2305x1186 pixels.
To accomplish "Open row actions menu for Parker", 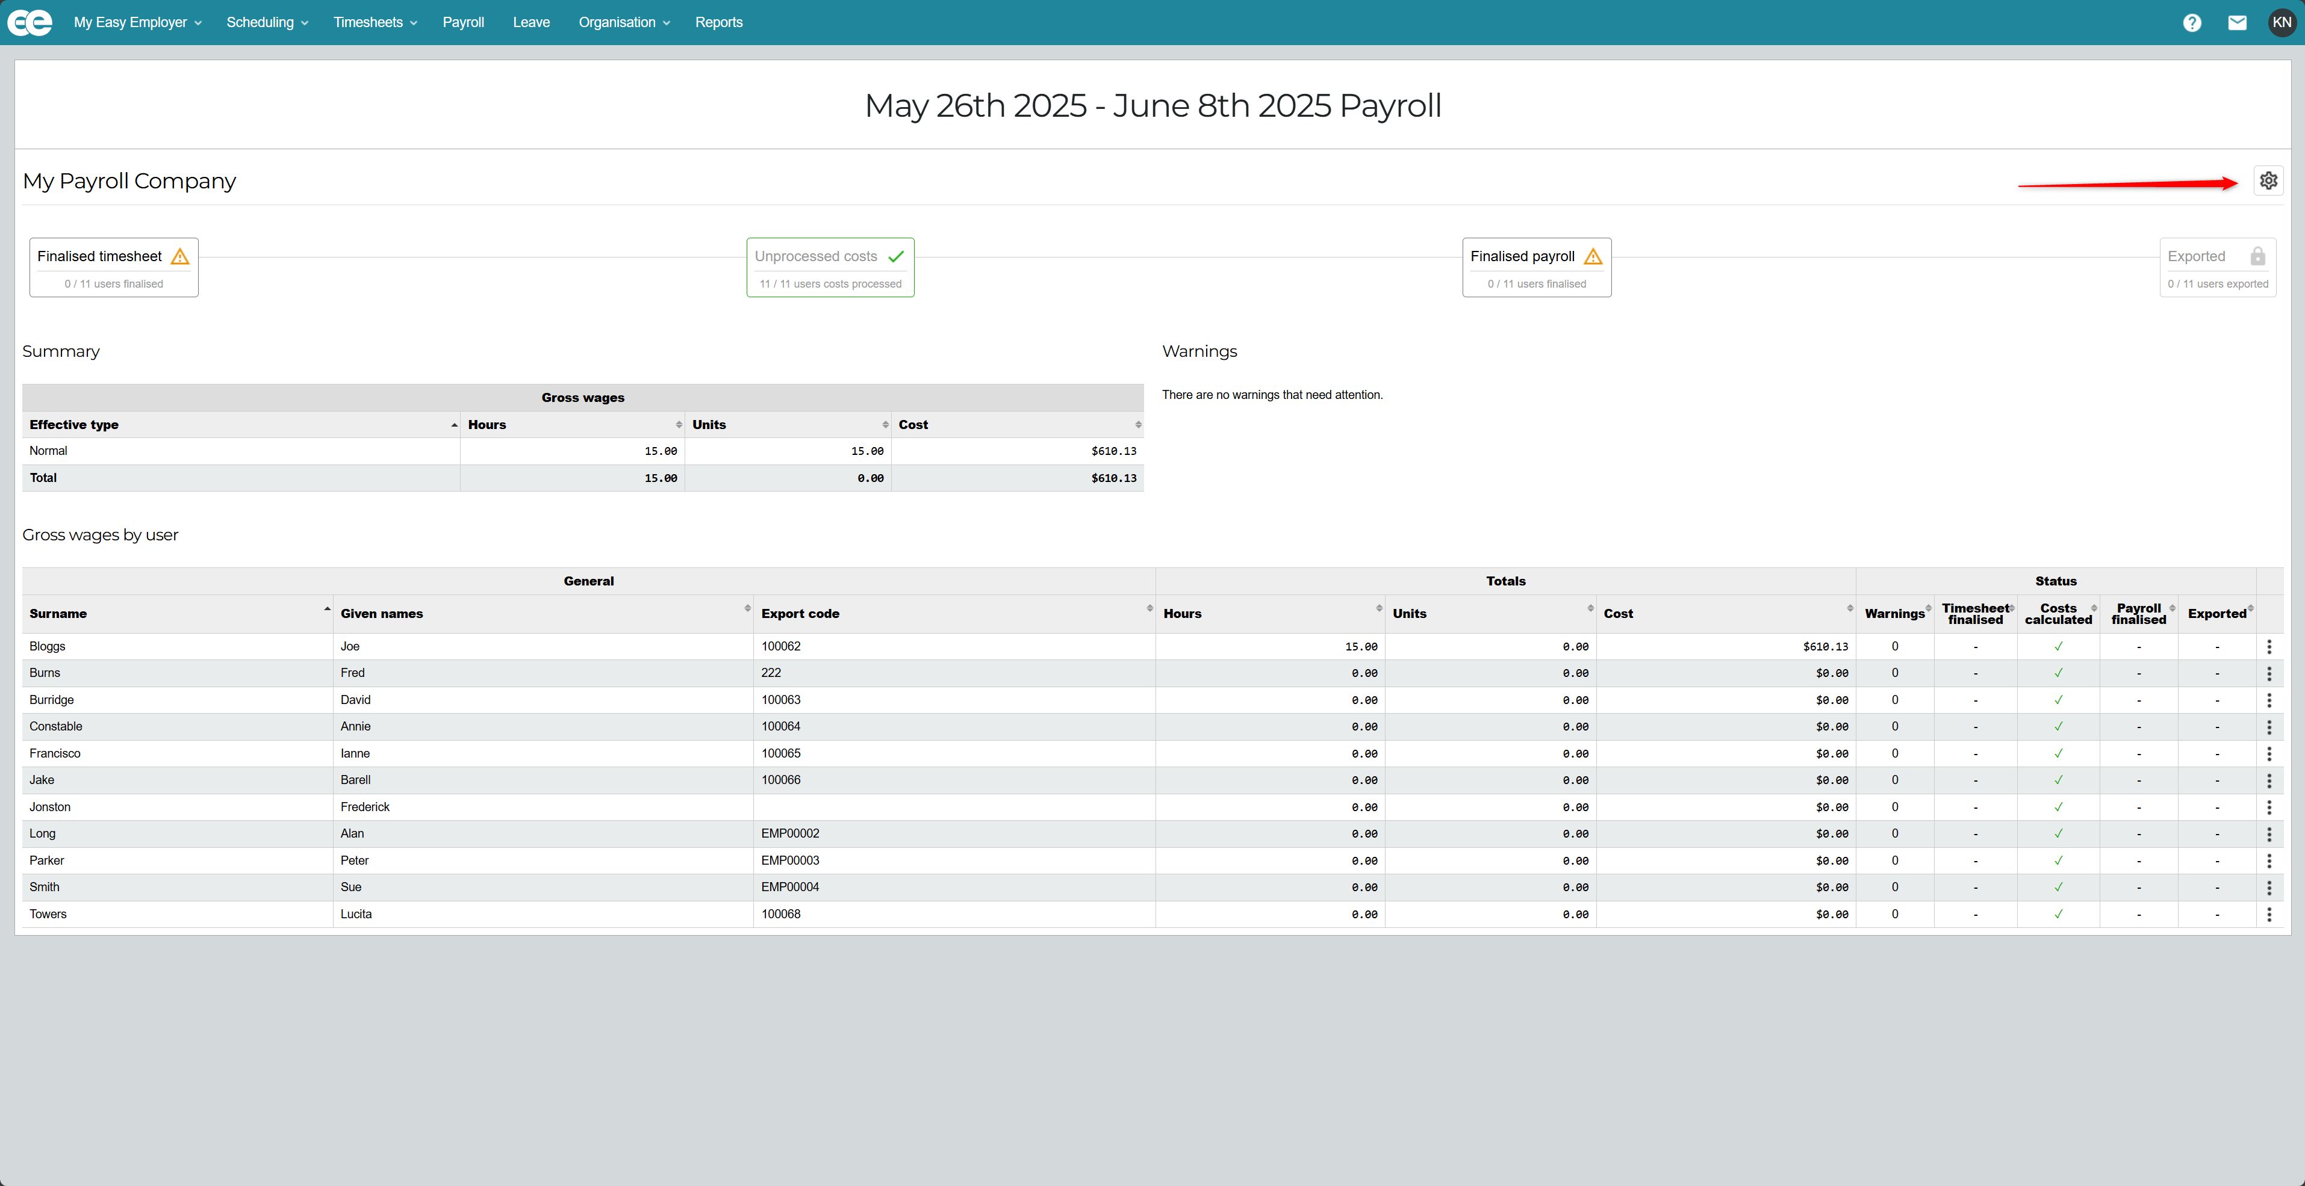I will click(2269, 860).
